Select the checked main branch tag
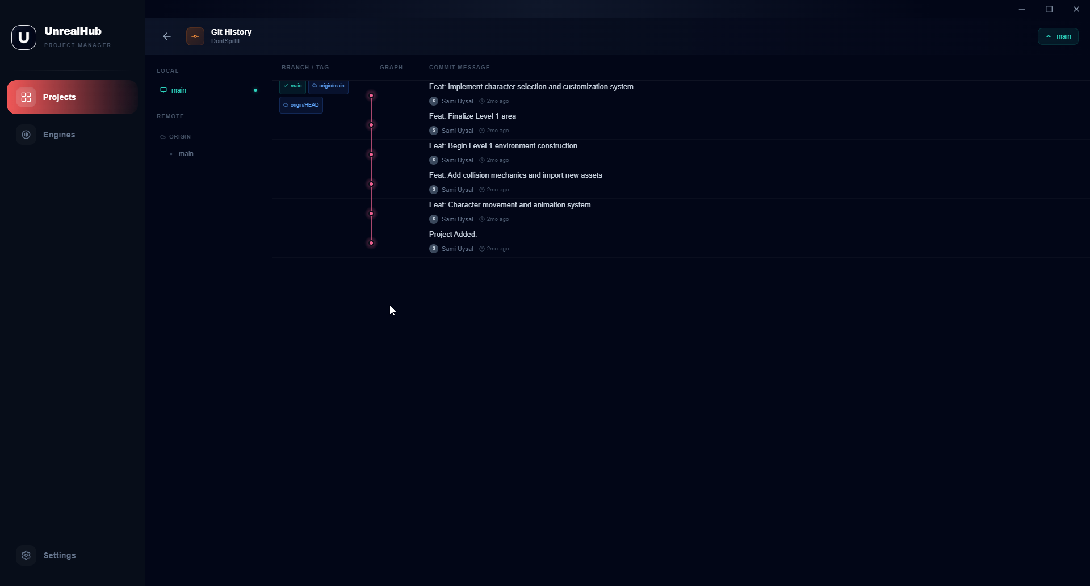Image resolution: width=1090 pixels, height=586 pixels. point(292,86)
